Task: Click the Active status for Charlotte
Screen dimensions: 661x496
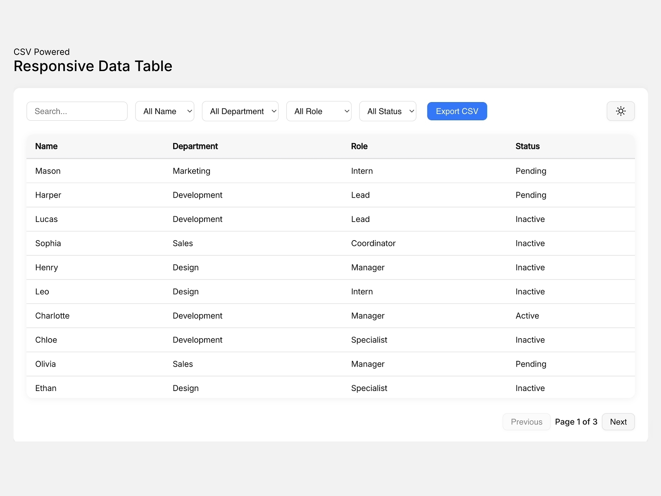Action: (x=527, y=316)
